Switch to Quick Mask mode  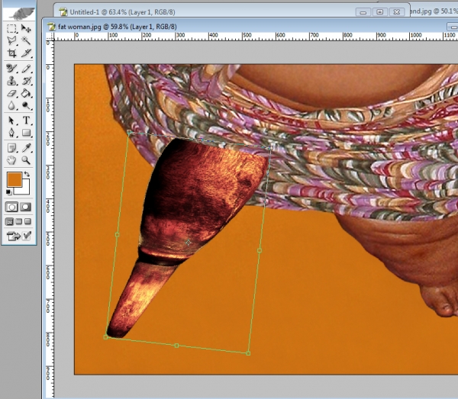[25, 207]
